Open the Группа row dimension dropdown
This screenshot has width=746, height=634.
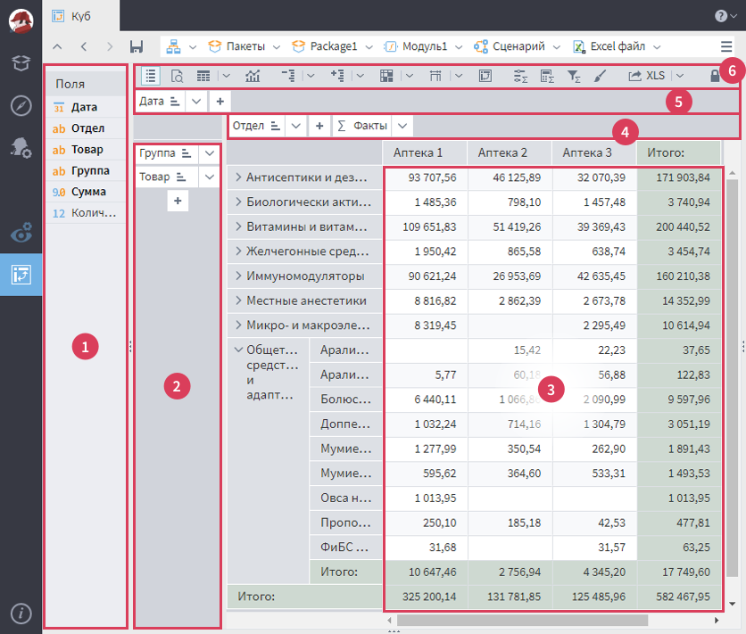210,153
